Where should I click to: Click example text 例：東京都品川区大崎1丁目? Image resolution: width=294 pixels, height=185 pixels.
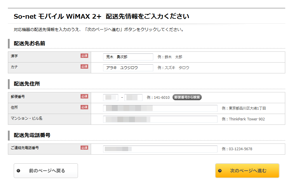pos(244,108)
